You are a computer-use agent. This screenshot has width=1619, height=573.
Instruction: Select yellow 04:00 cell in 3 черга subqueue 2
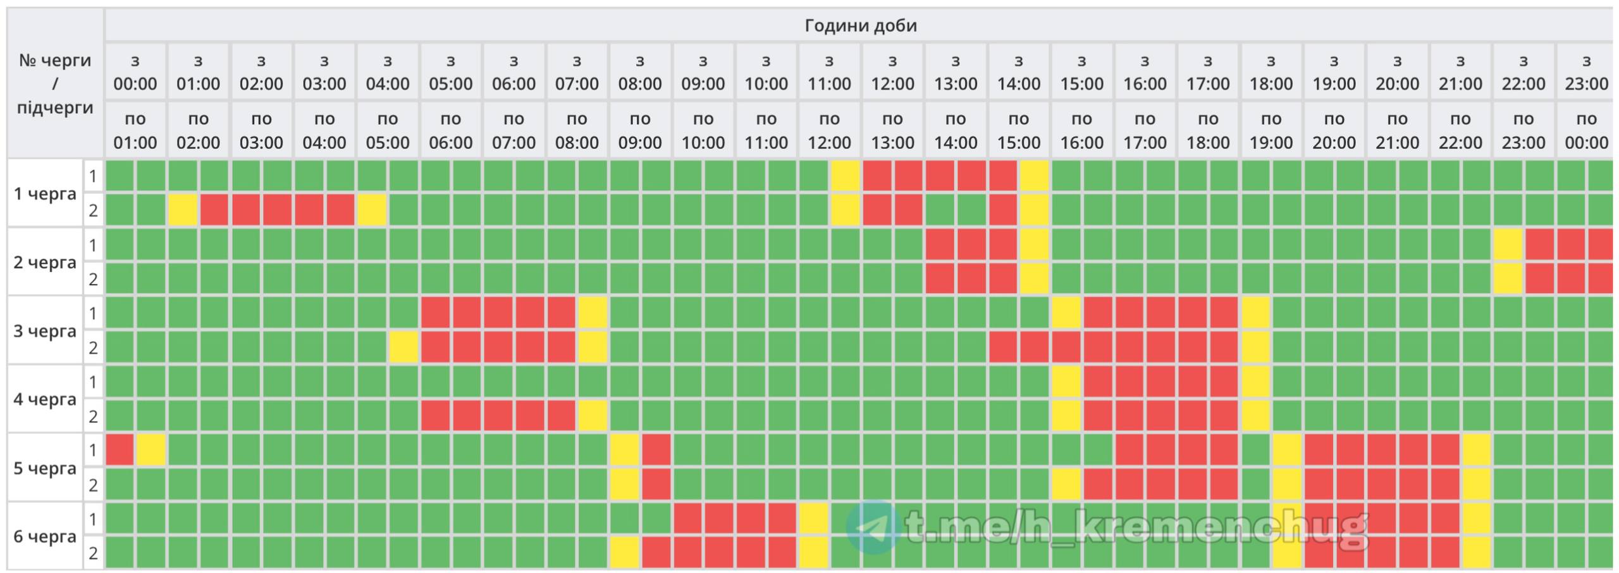403,347
